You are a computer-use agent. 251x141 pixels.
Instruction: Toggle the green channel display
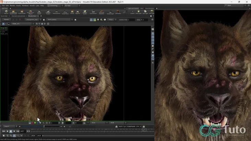click(35, 123)
